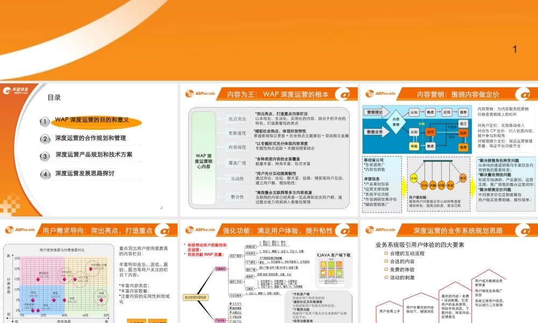Click round 'a' emblem on 内容为王 header
The width and height of the screenshot is (538, 323).
[342, 94]
